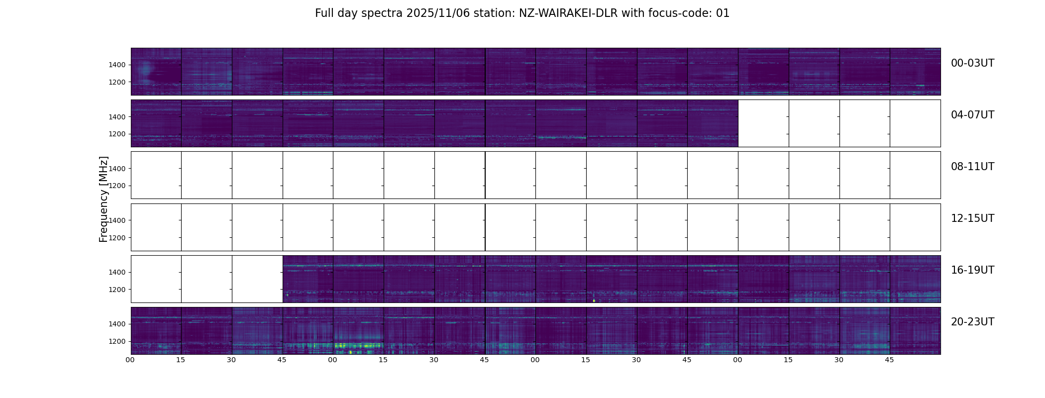Viewport: 1045px width, 398px height.
Task: Open the 00:00–00:15 UT spectrogram panel with the pale blob
Action: (156, 72)
